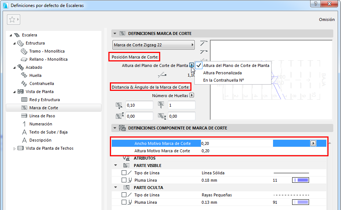Viewport: 341px width, 210px height.
Task: Click the Atributos section icon
Action: click(126, 158)
